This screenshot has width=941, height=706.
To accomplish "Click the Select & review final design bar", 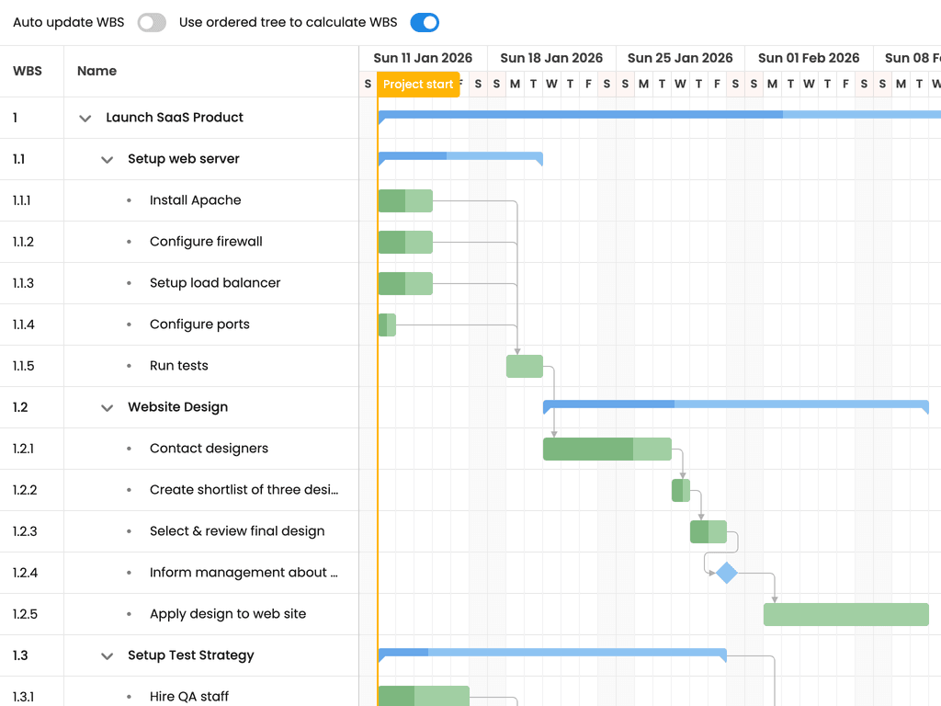I will coord(709,532).
